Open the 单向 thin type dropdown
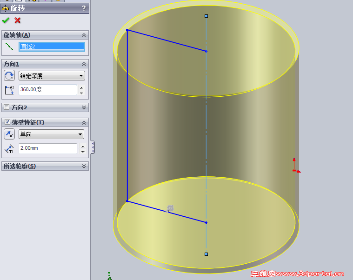 point(51,134)
